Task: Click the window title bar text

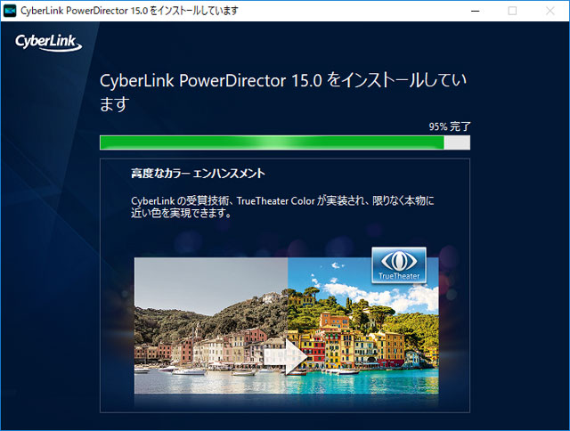Action: [129, 11]
